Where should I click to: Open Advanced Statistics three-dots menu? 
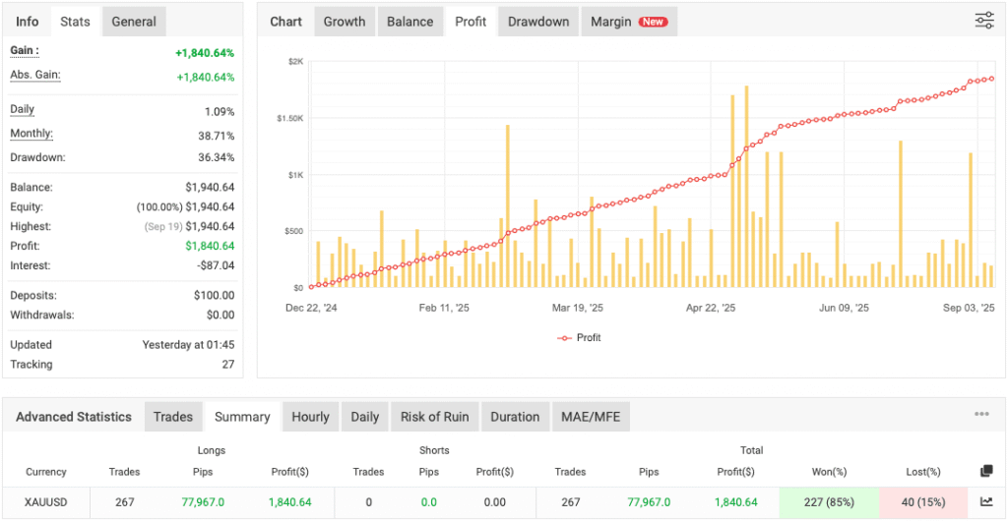pyautogui.click(x=981, y=416)
